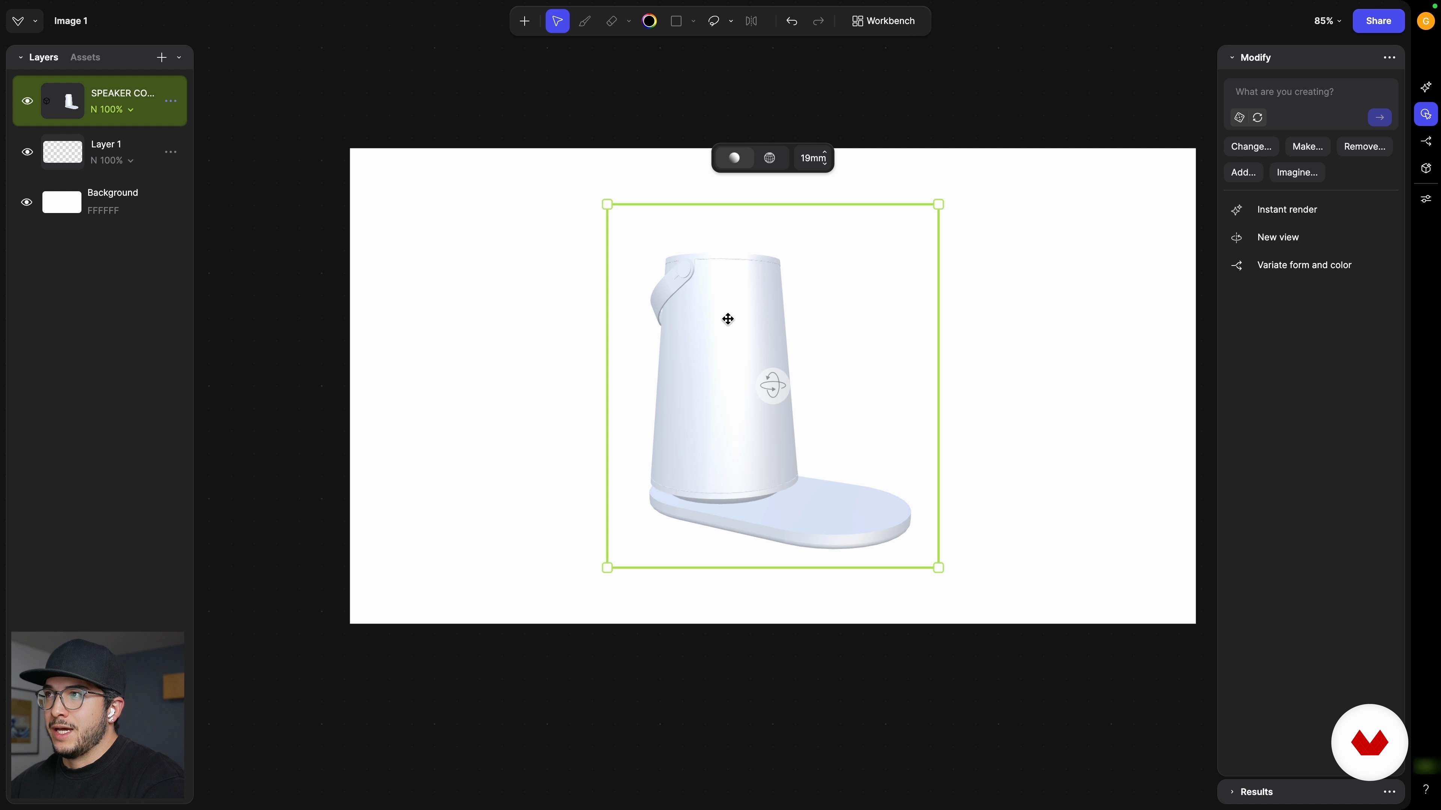Expand the Results panel
1441x810 pixels.
pyautogui.click(x=1256, y=792)
